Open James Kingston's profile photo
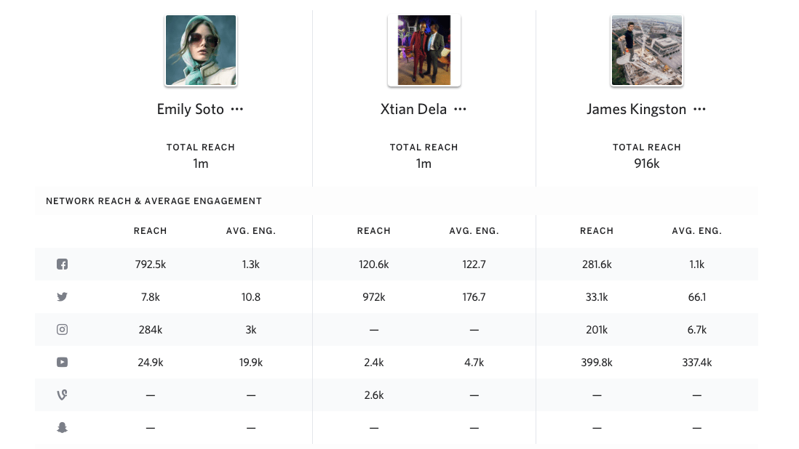Screen dimensions: 799x449 (x=647, y=50)
